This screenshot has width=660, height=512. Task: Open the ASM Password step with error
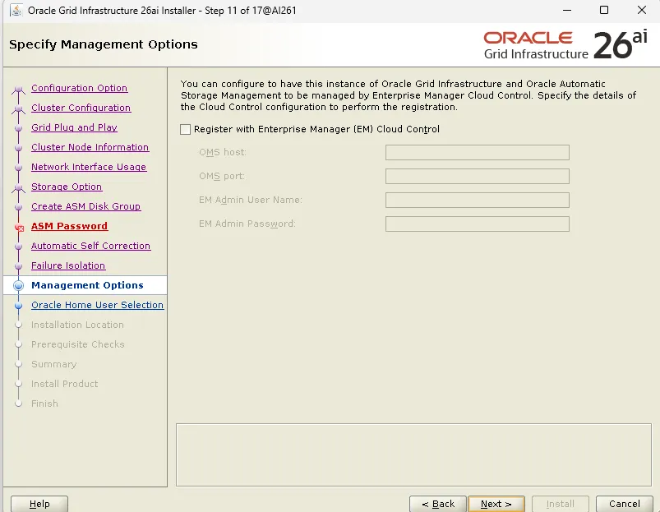pos(69,226)
